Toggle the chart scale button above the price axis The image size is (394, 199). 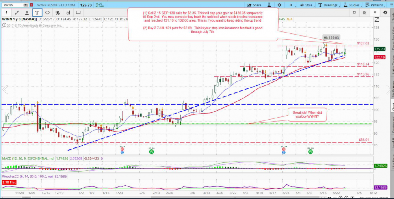pos(377,19)
